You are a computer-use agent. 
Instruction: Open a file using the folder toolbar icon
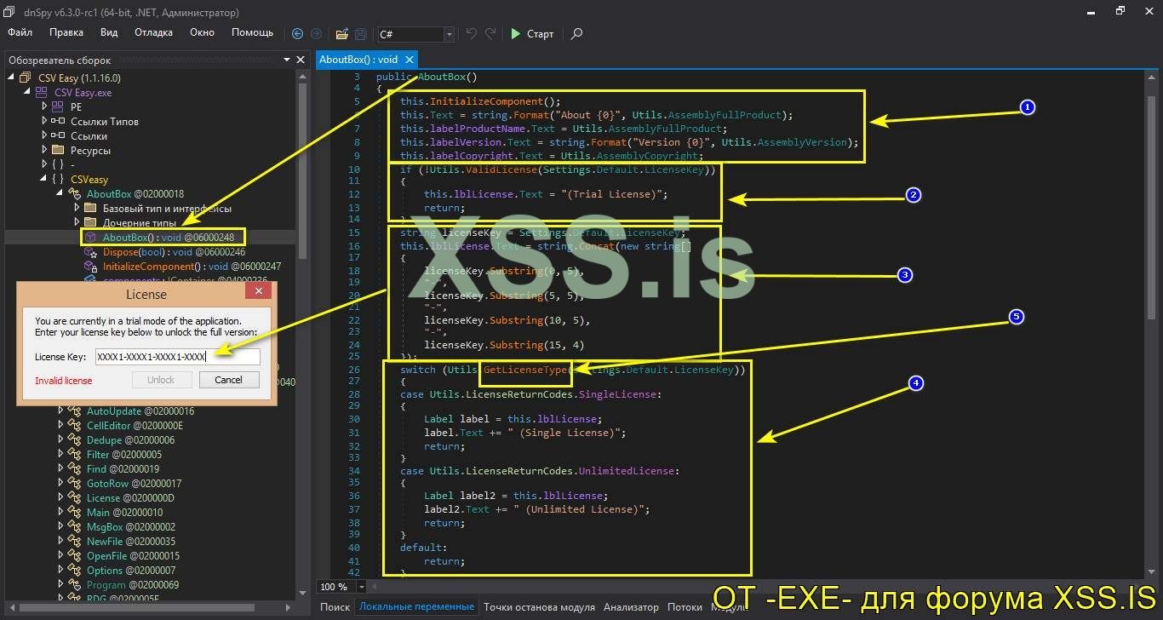341,34
